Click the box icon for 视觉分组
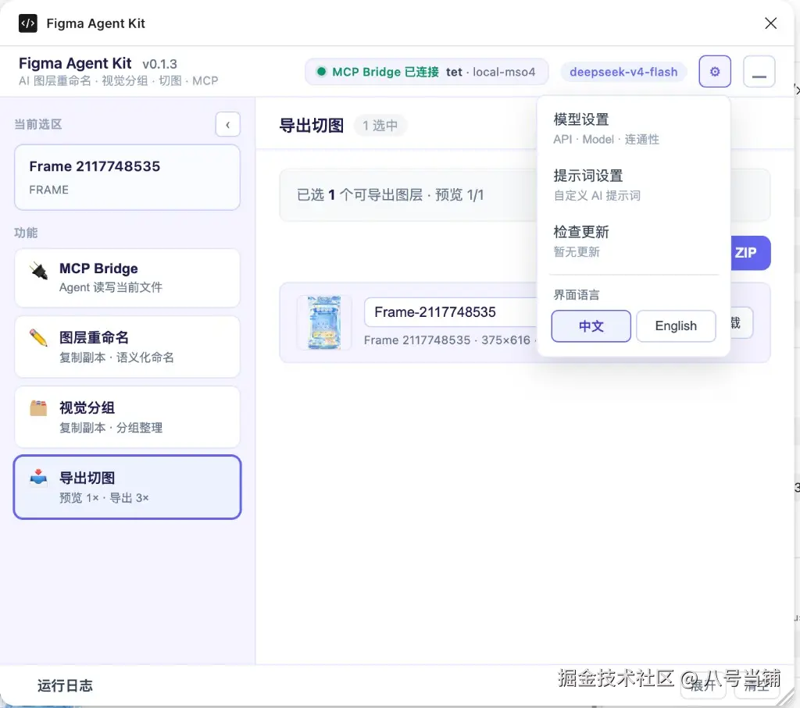Viewport: 800px width, 708px height. [x=38, y=407]
